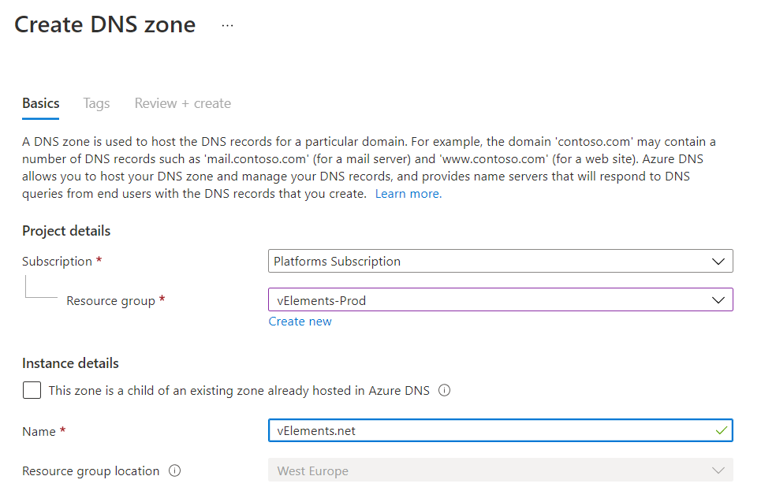Click Create new resource group link
The image size is (761, 502).
(x=300, y=321)
